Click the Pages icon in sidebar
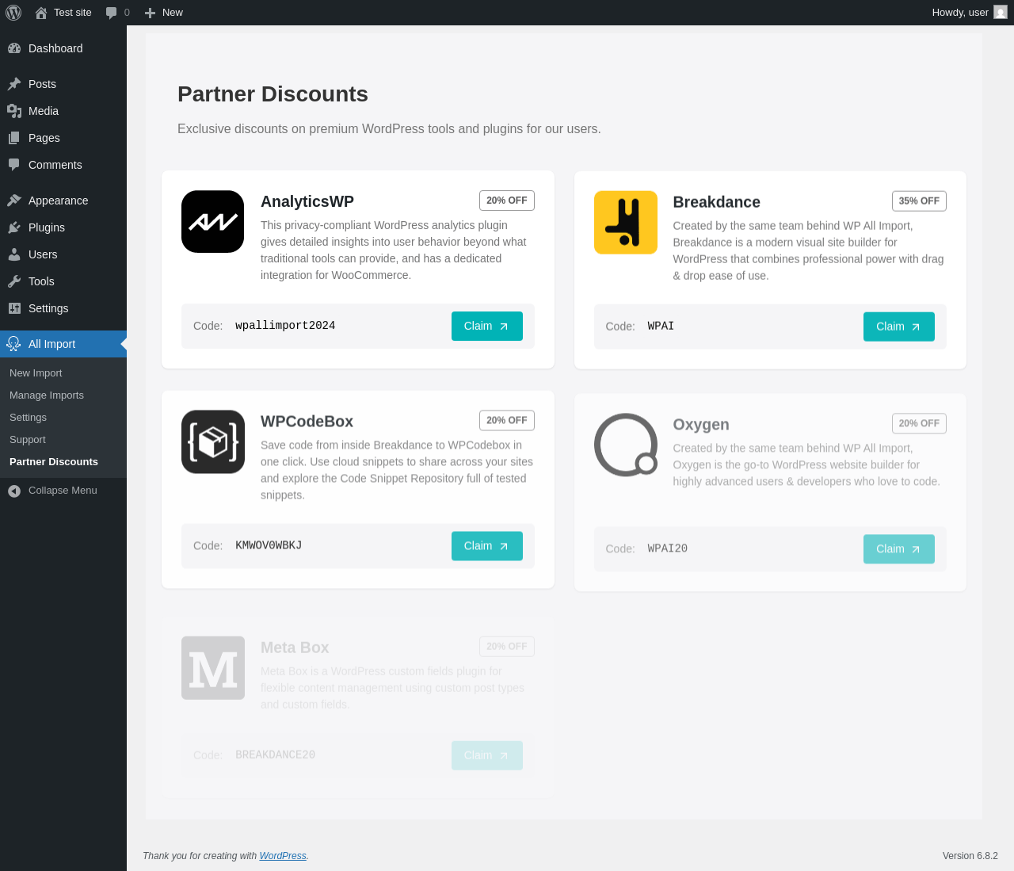This screenshot has width=1014, height=871. pos(14,138)
